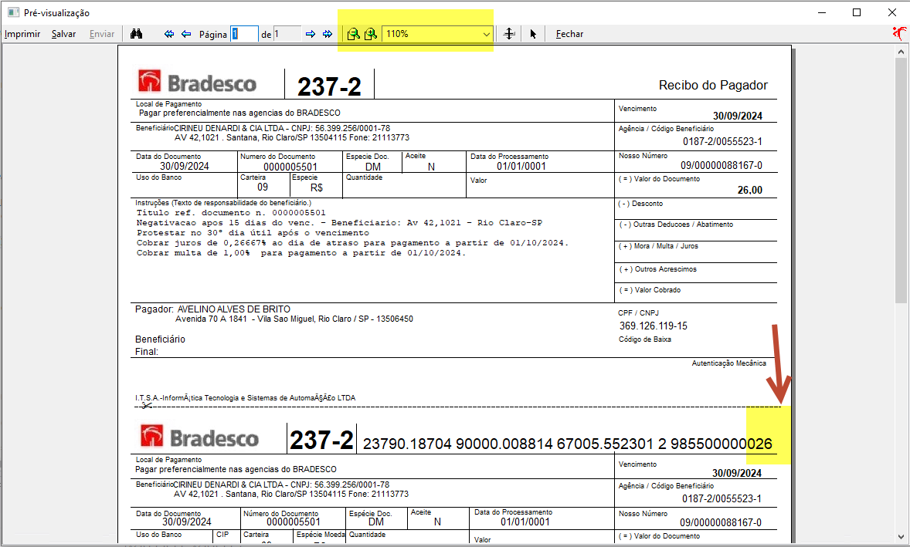This screenshot has height=547, width=910.
Task: Click the top '237-2' bank code
Action: 329,87
